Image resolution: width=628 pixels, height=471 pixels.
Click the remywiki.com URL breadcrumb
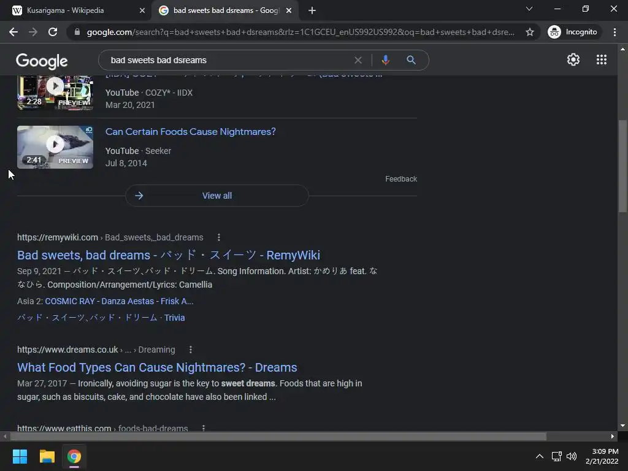tap(110, 237)
